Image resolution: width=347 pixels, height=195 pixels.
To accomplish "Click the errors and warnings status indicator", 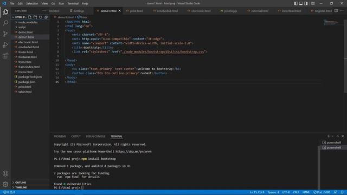I will pyautogui.click(x=9, y=192).
